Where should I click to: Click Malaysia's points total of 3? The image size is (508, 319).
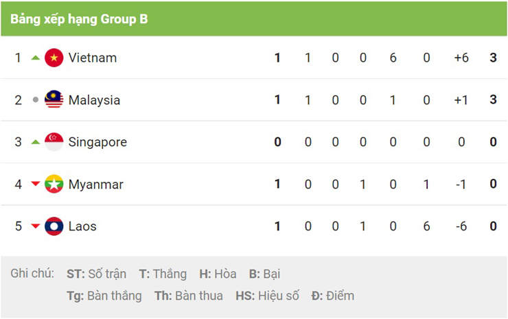pyautogui.click(x=493, y=100)
